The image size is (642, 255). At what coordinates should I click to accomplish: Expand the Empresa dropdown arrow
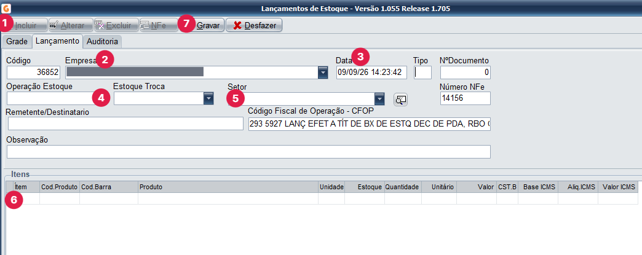(323, 73)
